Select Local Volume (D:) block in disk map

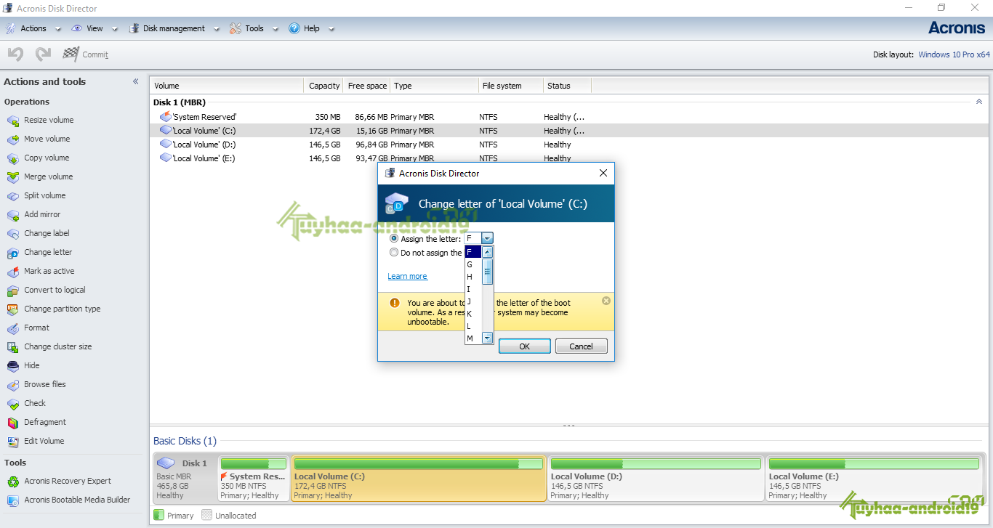coord(656,479)
